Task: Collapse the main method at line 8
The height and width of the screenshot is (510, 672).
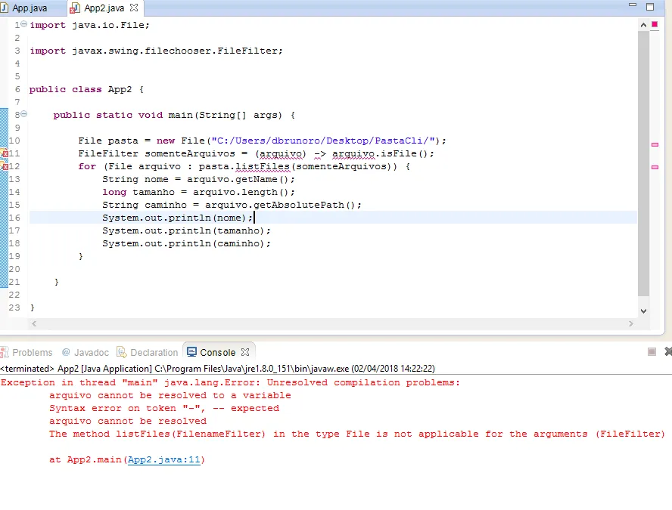Action: coord(24,114)
